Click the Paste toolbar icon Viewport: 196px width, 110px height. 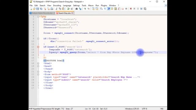pos(63,9)
